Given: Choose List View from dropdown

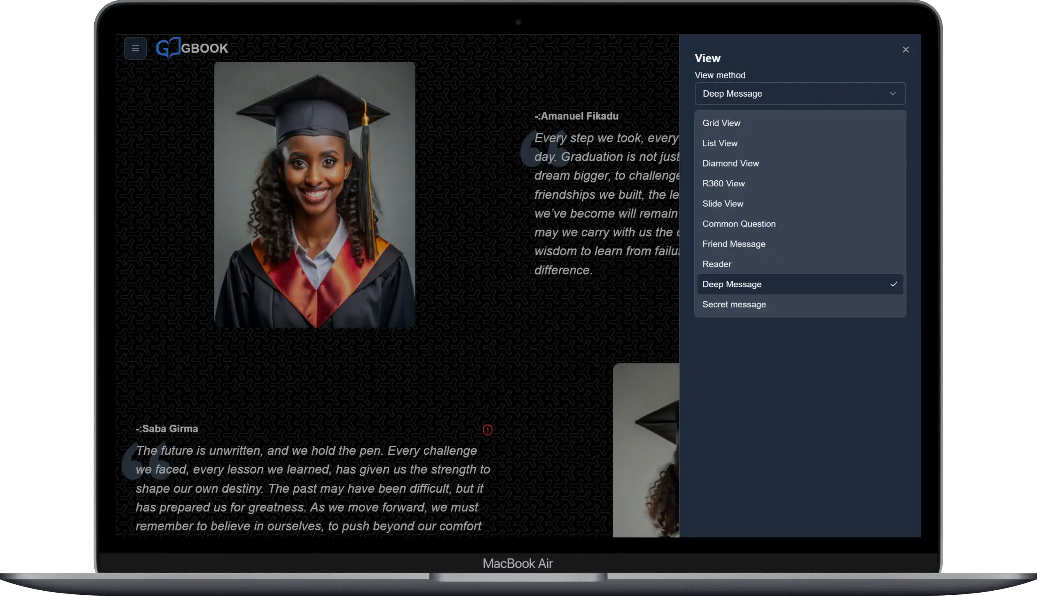Looking at the screenshot, I should point(720,143).
